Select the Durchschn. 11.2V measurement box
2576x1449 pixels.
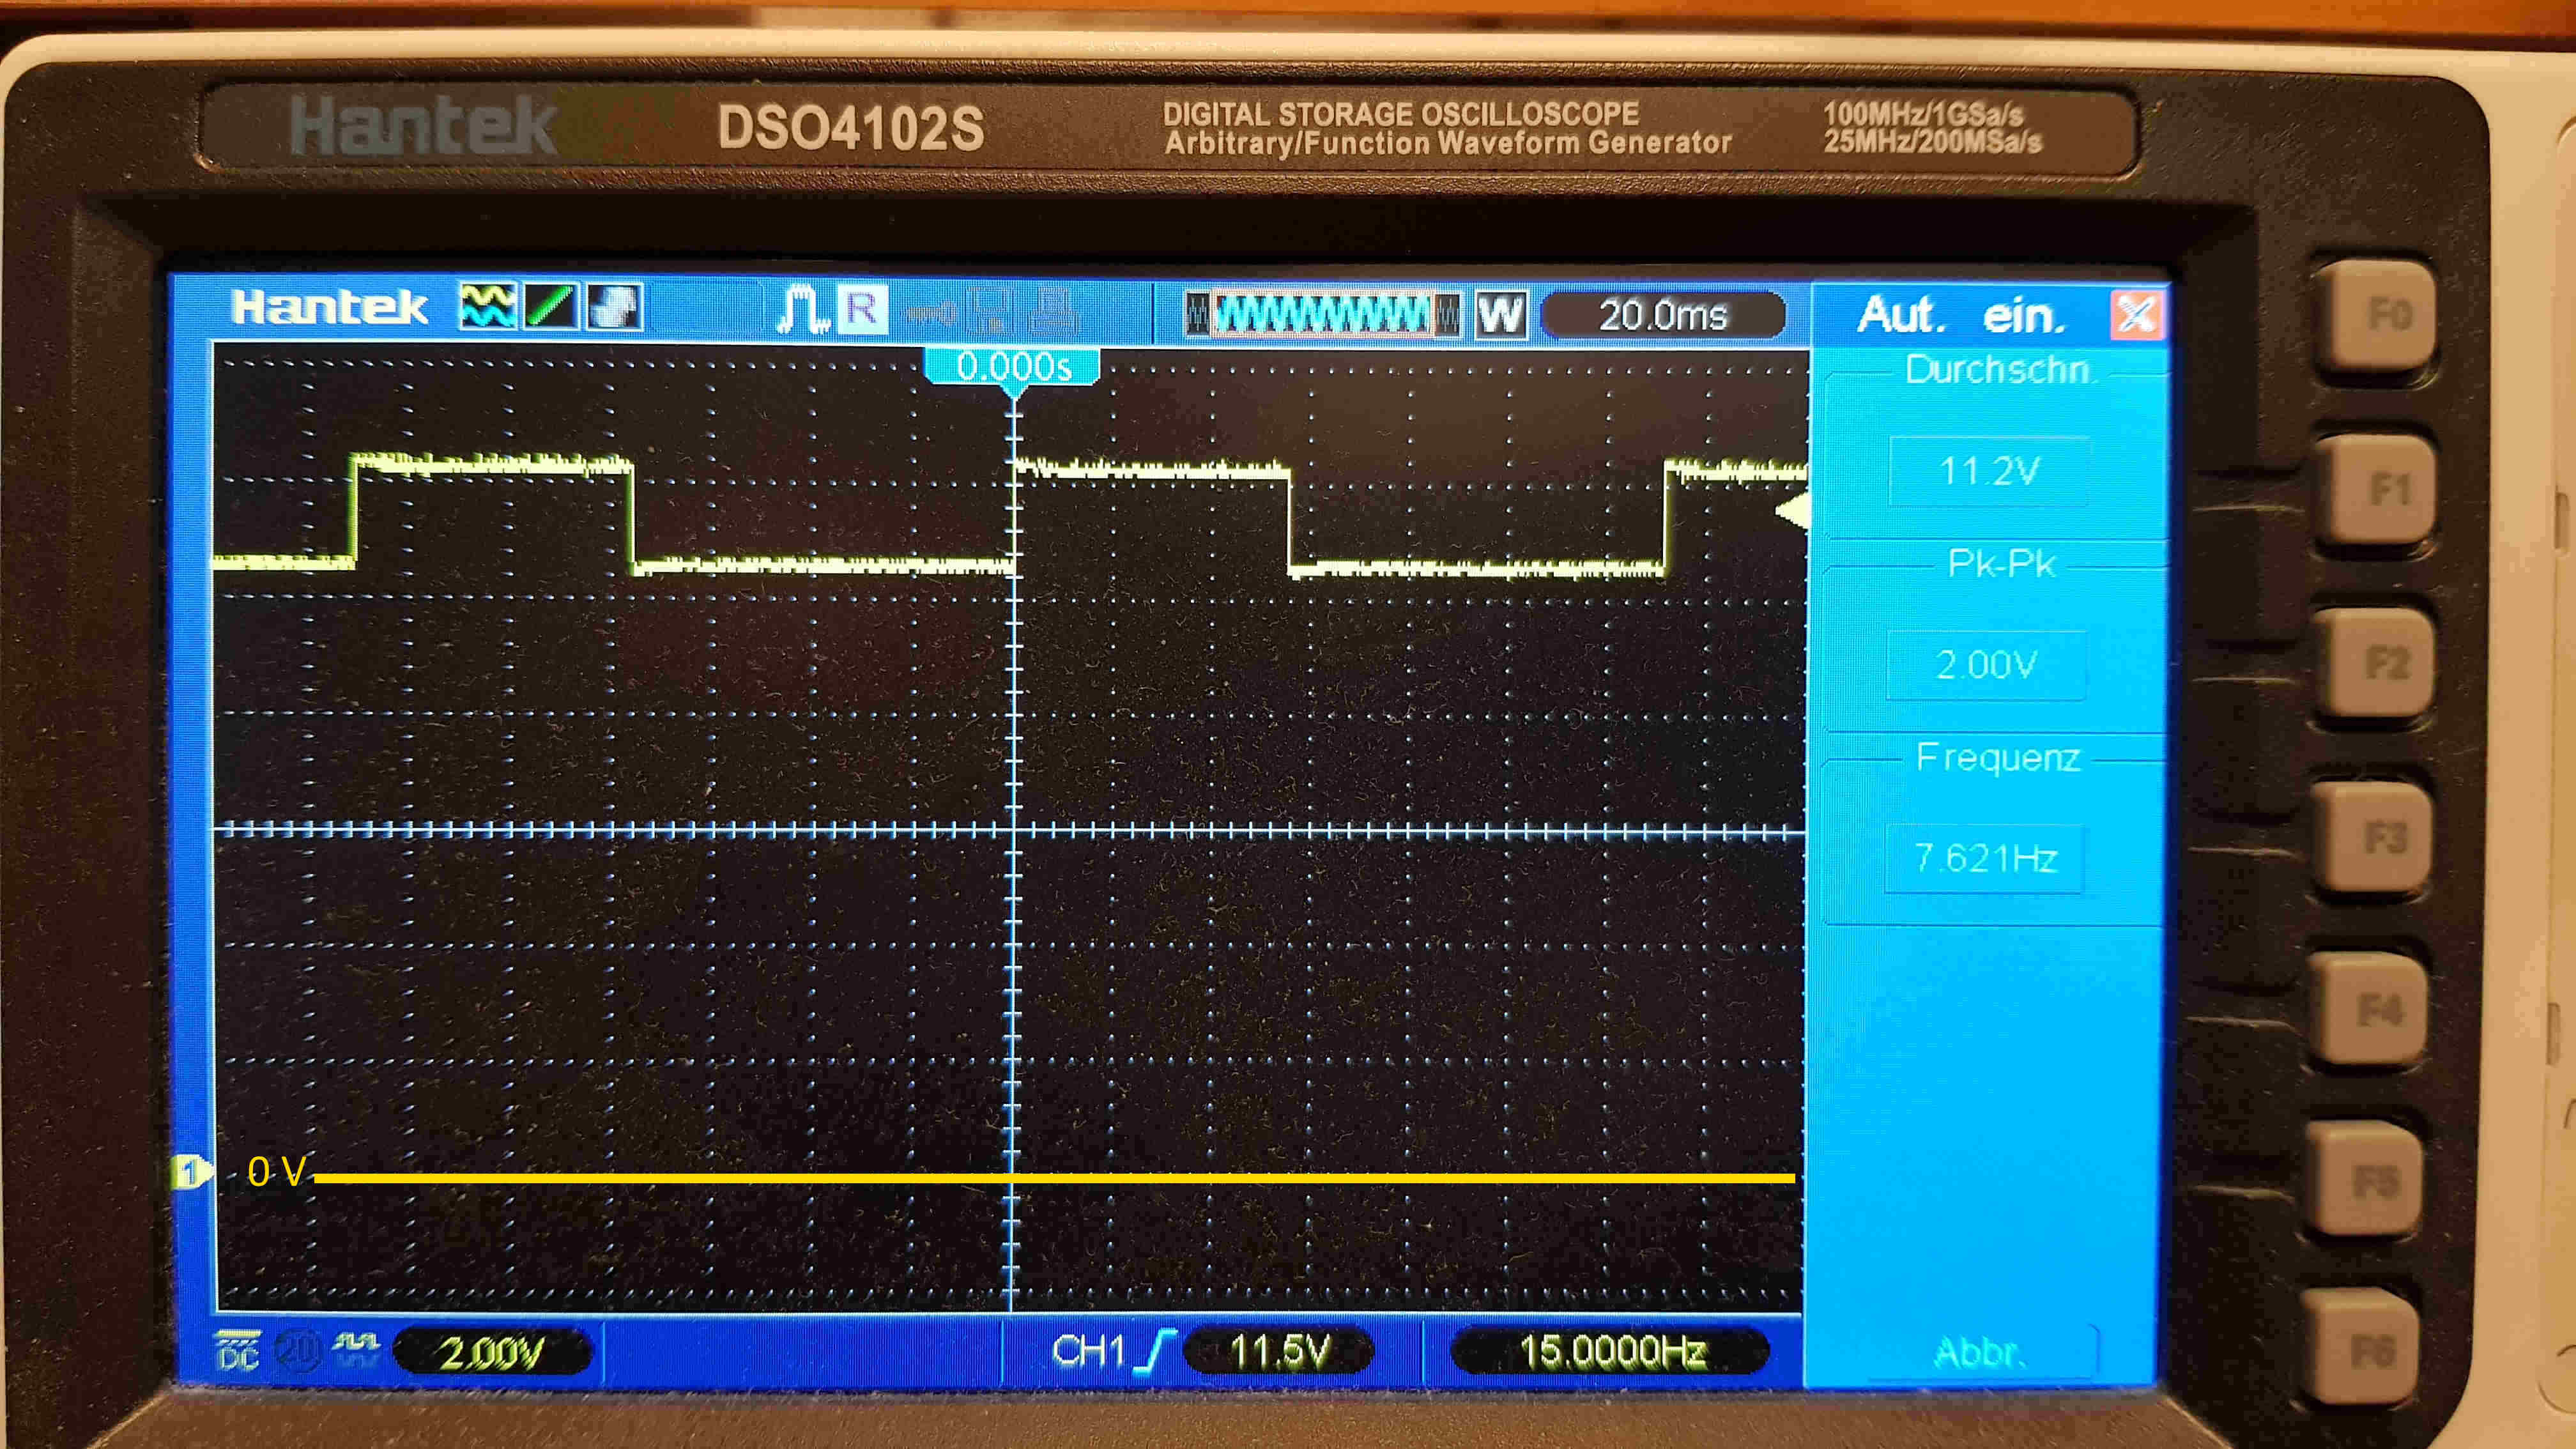coord(1988,471)
